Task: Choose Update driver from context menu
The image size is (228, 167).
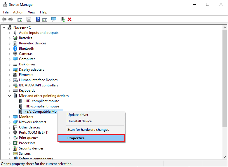Action: [x=91, y=115]
